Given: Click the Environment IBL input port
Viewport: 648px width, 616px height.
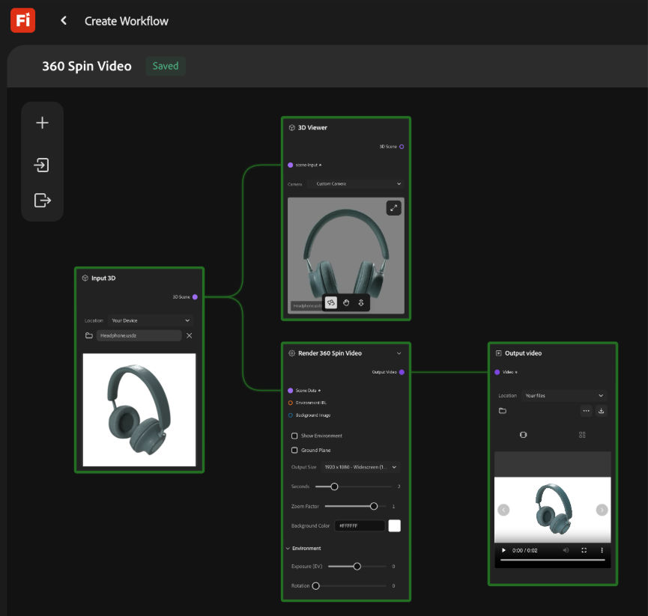Looking at the screenshot, I should coord(290,403).
